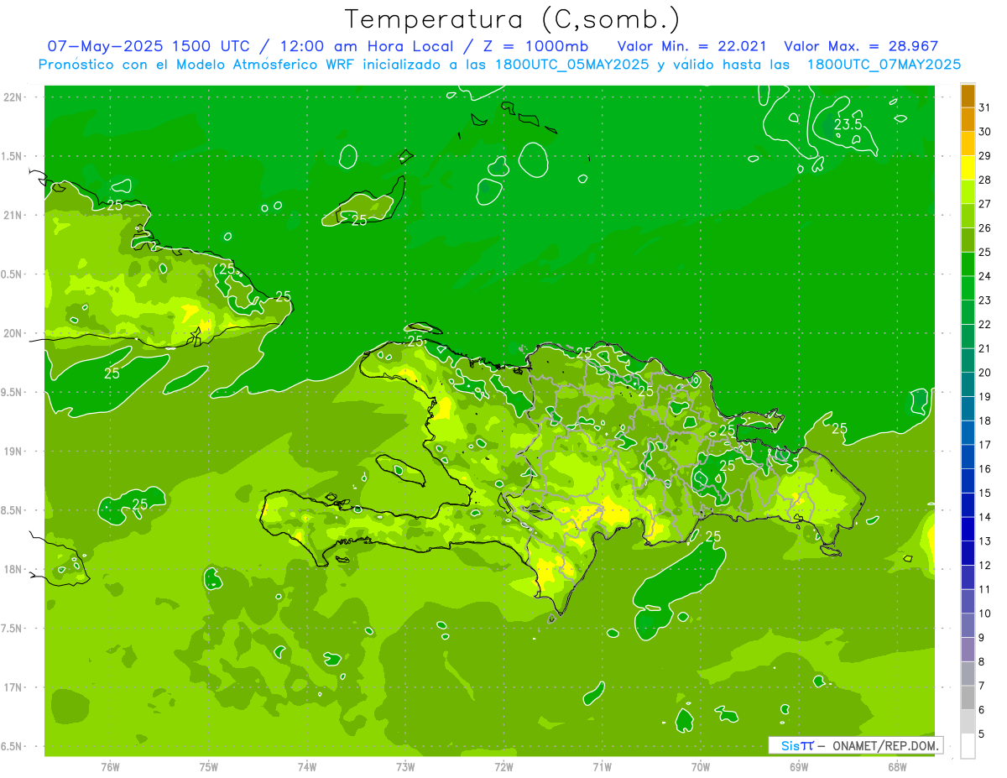Click the "75W" longitude axis label
The height and width of the screenshot is (778, 1007).
click(x=209, y=767)
